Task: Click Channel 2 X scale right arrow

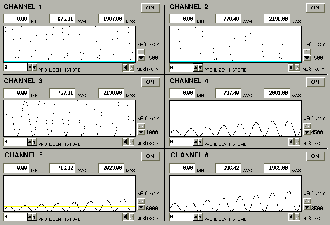Action: 297,68
